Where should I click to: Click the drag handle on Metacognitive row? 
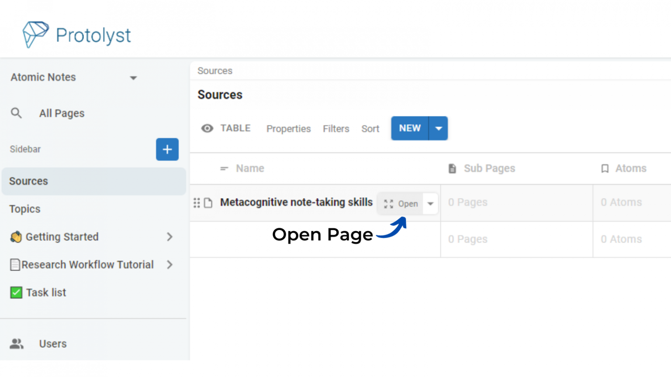pos(197,203)
